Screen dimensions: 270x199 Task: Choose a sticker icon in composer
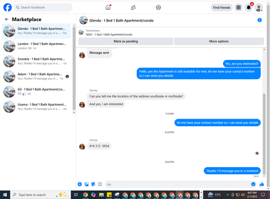(93, 184)
